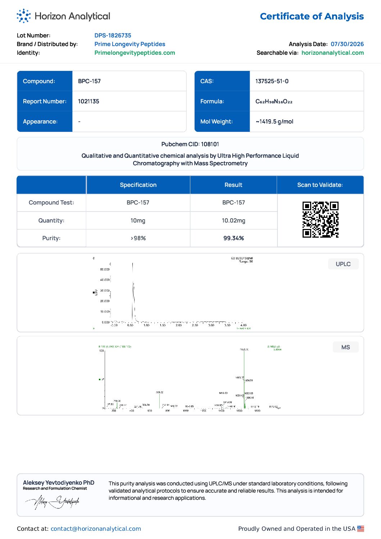Image resolution: width=381 pixels, height=539 pixels.
Task: Click the chemist's handwritten signature
Action: (x=52, y=502)
